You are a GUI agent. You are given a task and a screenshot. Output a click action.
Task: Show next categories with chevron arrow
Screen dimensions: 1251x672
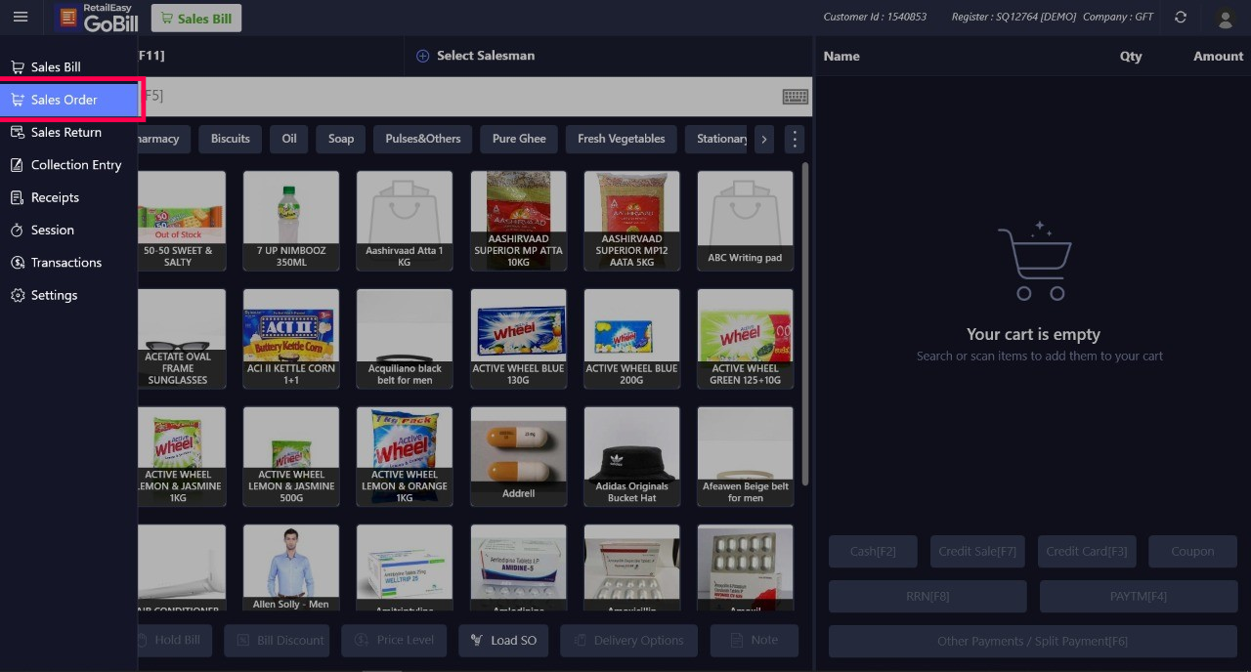764,140
